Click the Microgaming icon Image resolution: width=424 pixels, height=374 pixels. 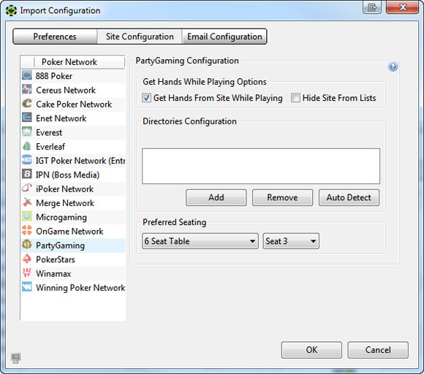tap(27, 216)
